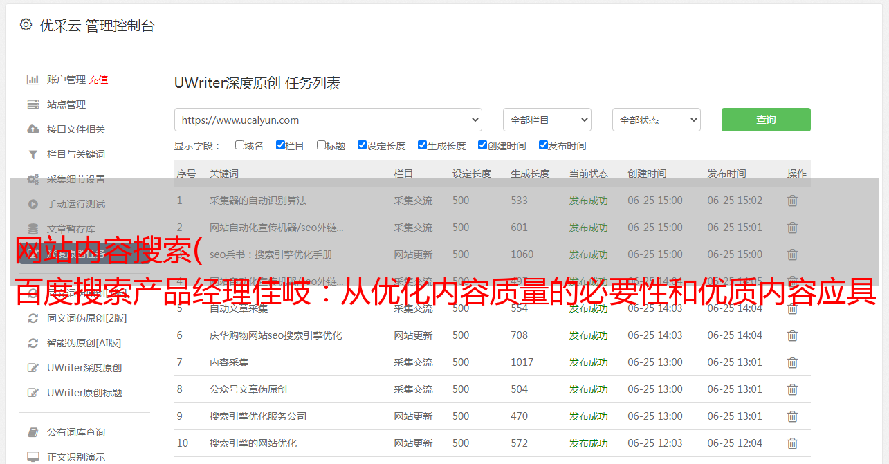889x464 pixels.
Task: Delete the 搜索引擎优化服务公司 task with trash icon
Action: click(792, 416)
